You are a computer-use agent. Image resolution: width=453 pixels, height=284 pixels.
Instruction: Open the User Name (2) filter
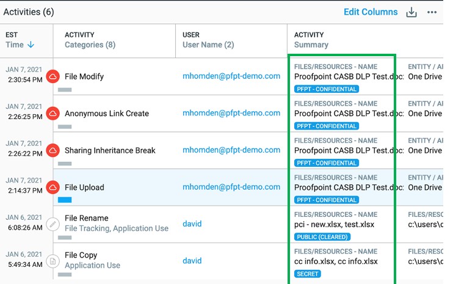click(x=208, y=45)
